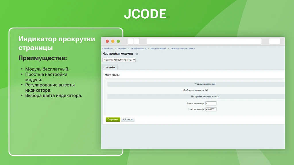Click the browser address bar

click(x=204, y=41)
